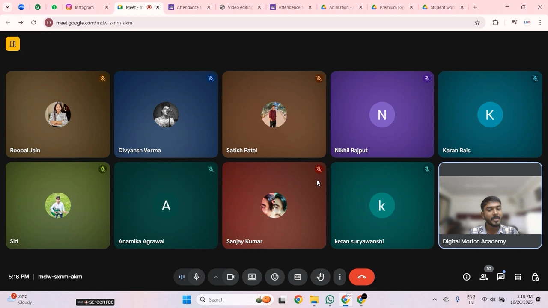Open meeting details info icon
The image size is (548, 308).
click(x=467, y=277)
